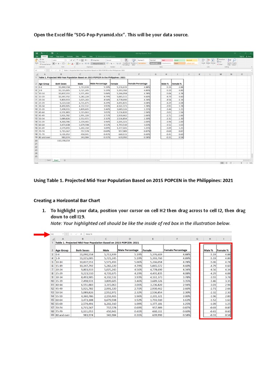
Task: Click the Format cells icon
Action: pyautogui.click(x=213, y=61)
